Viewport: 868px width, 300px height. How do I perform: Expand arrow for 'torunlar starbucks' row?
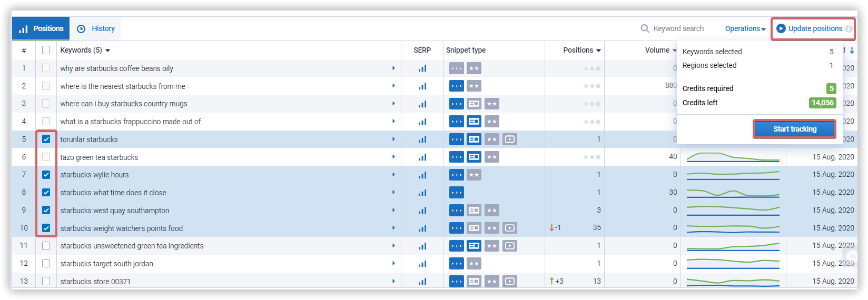tap(393, 139)
